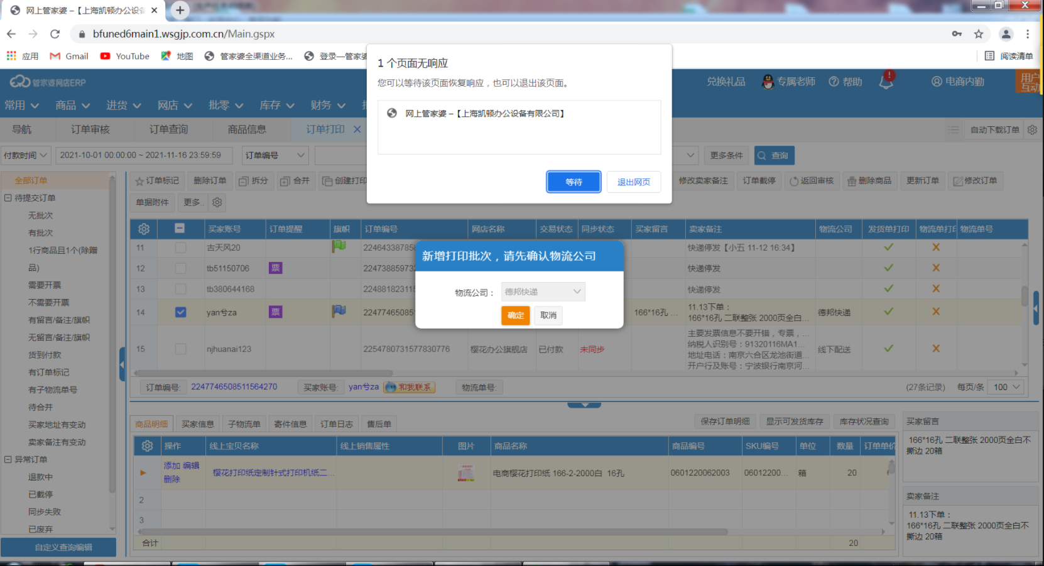Open the saved passwords key icon
The width and height of the screenshot is (1044, 566).
coord(957,34)
